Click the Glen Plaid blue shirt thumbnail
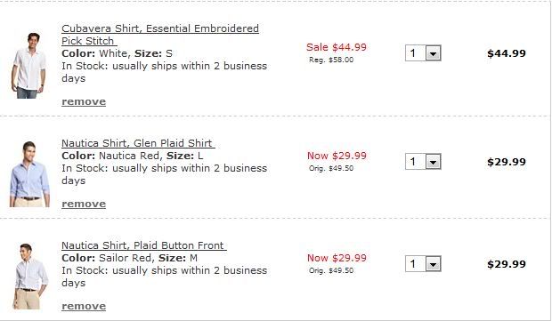The height and width of the screenshot is (321, 552). click(29, 174)
